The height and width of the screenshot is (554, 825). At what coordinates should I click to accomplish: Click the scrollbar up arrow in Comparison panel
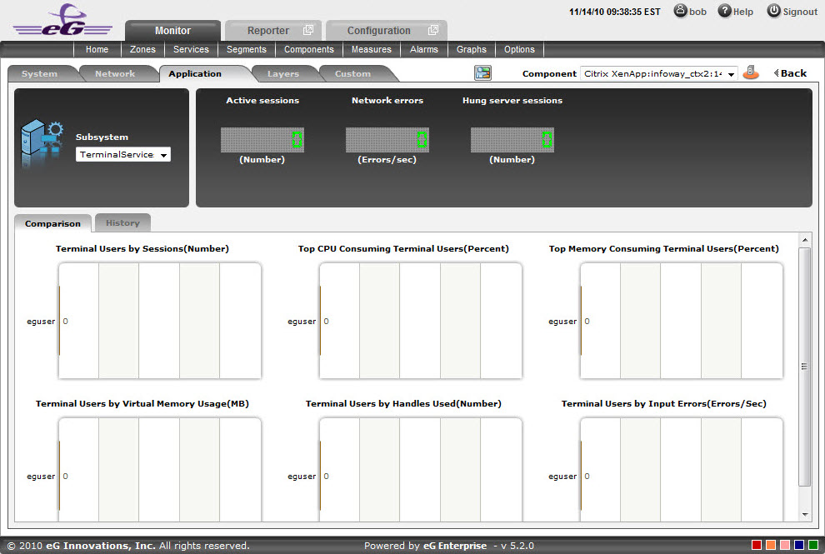805,240
